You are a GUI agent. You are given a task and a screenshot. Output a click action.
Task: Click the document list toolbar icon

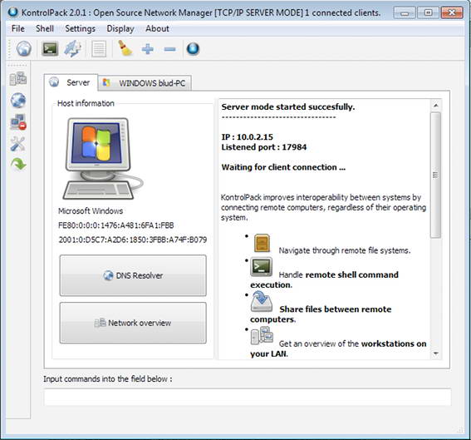(99, 49)
